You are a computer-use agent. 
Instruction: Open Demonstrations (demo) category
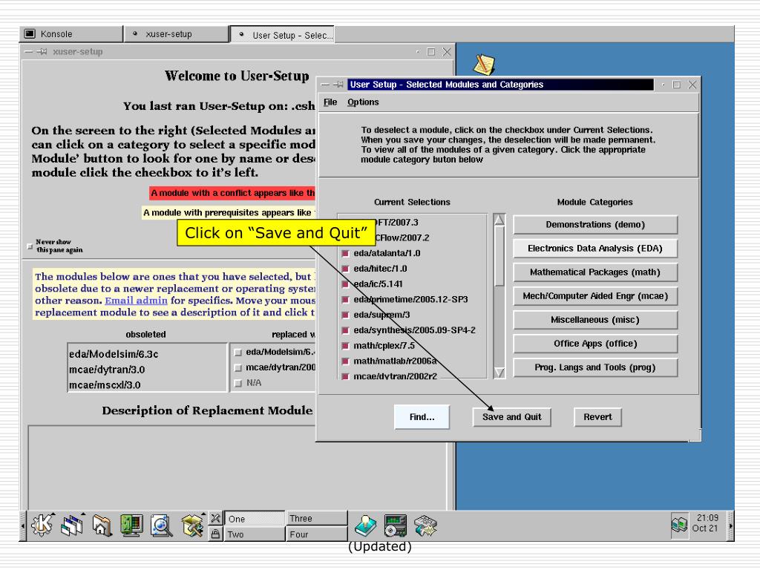coord(595,224)
